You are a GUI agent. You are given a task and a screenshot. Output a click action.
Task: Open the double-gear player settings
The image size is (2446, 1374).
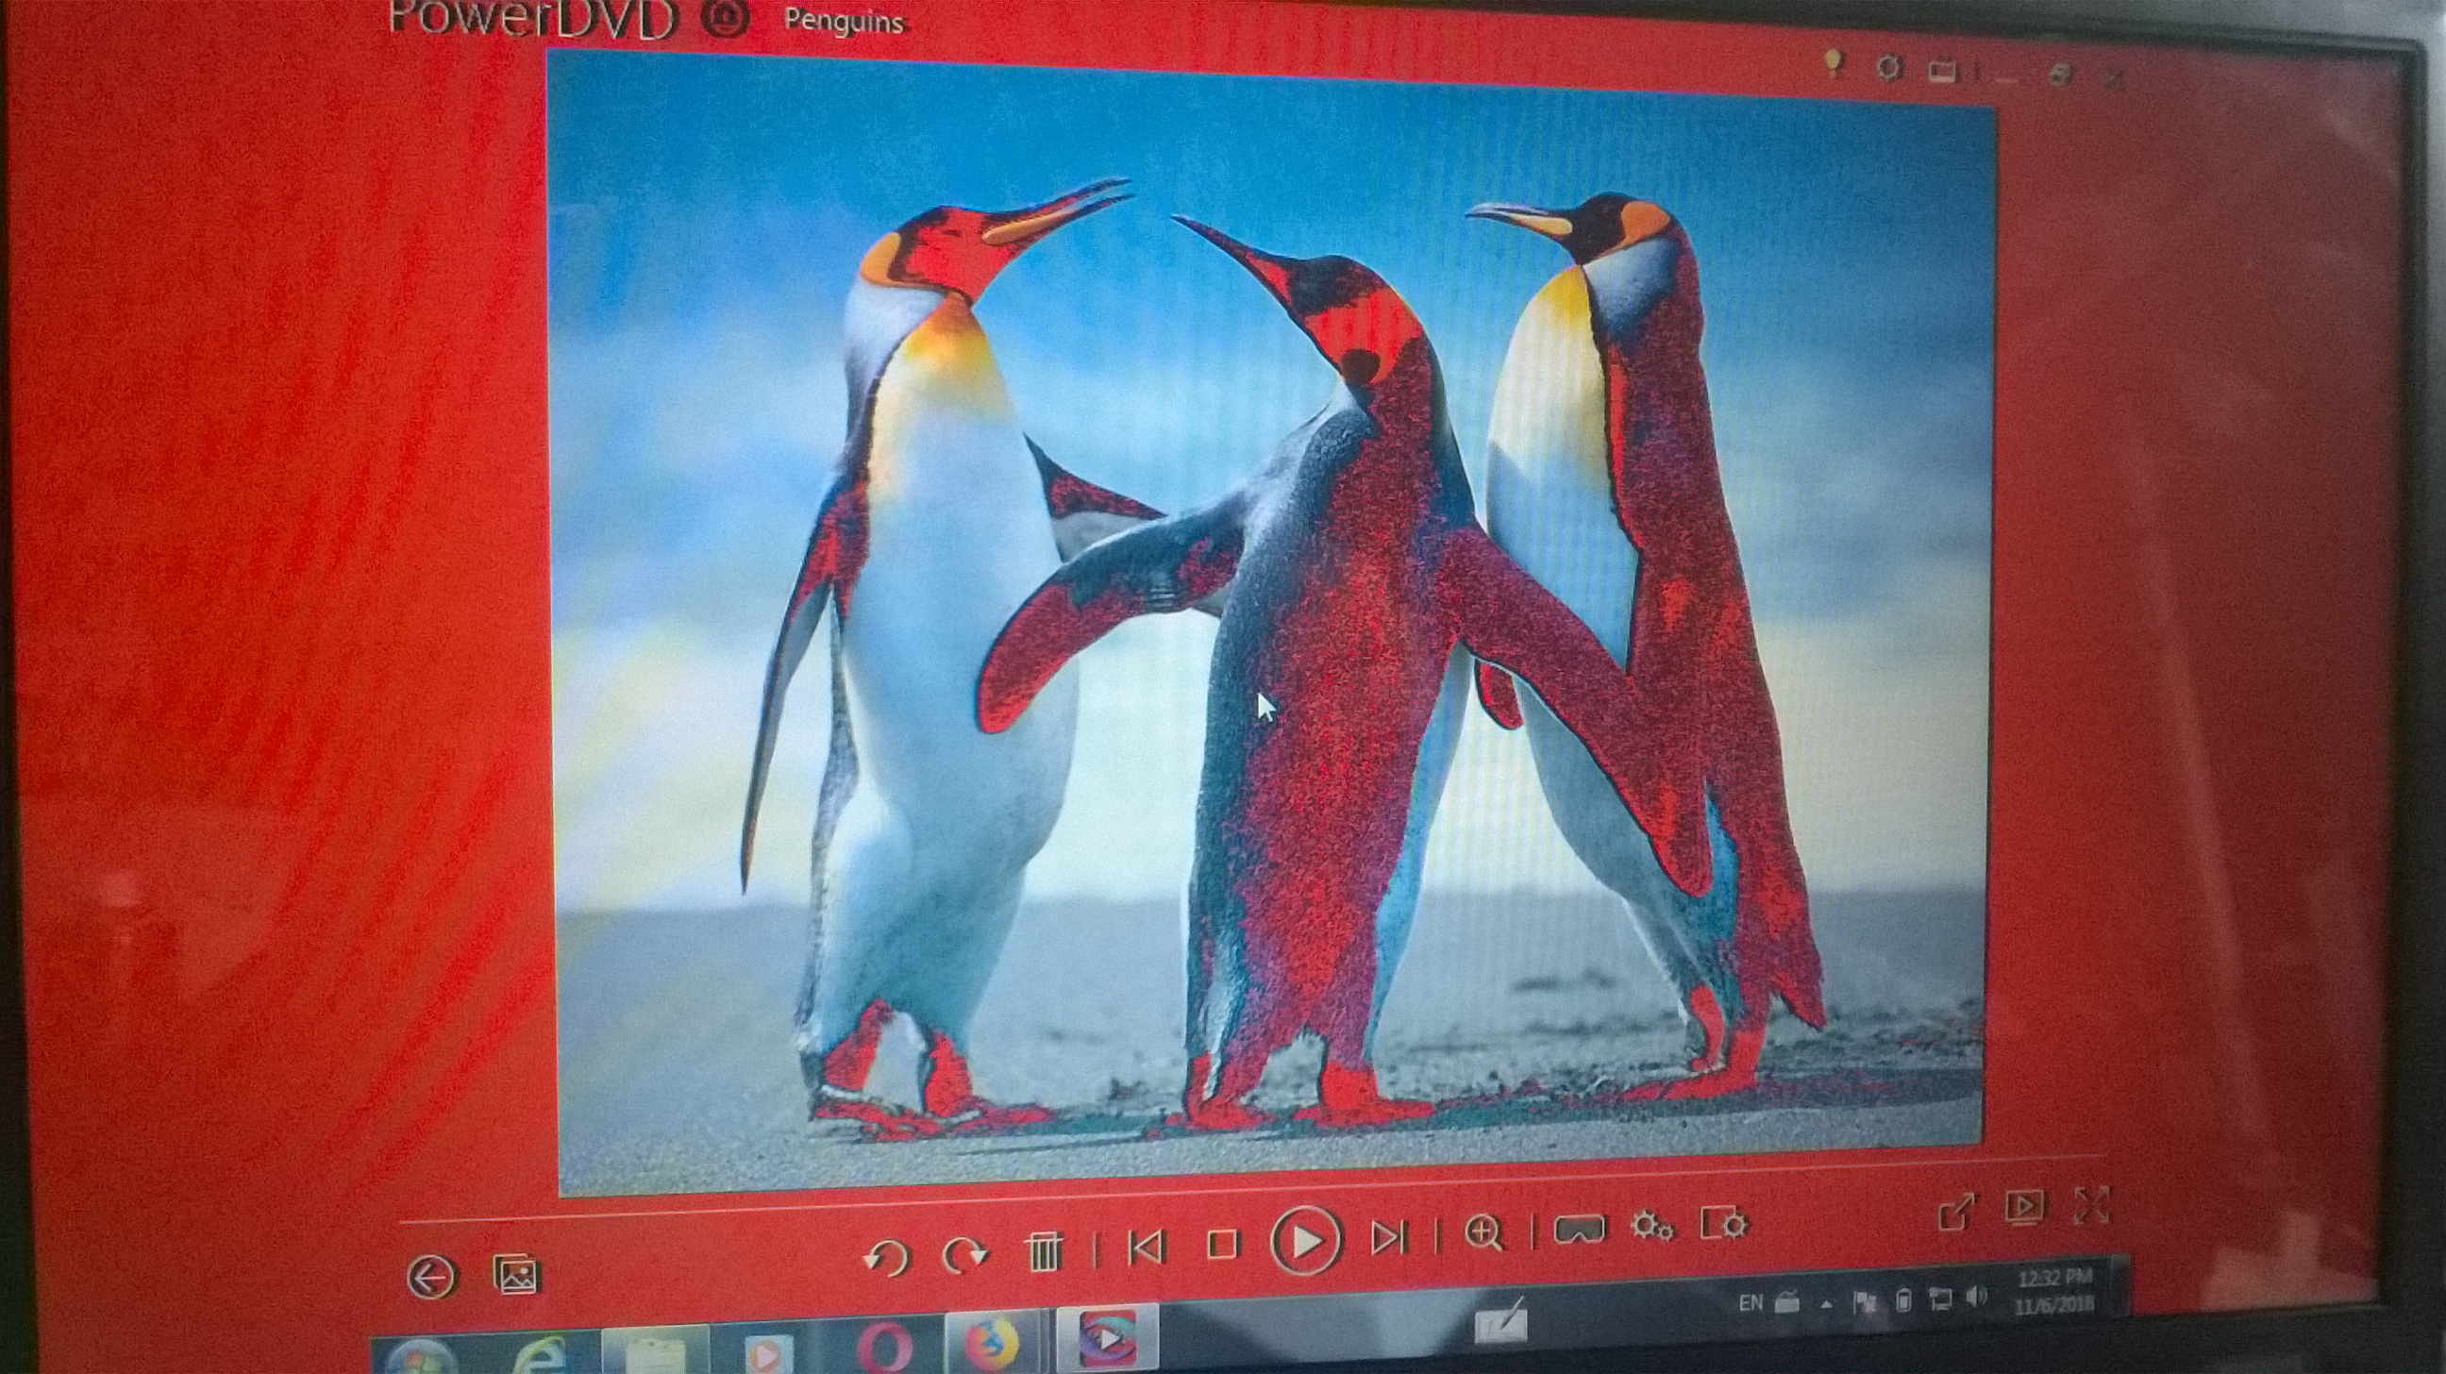tap(1652, 1227)
